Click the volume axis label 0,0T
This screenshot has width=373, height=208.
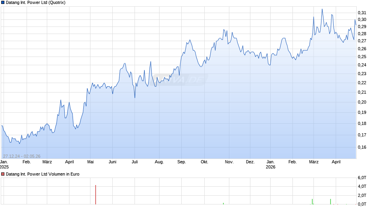coord(362,204)
